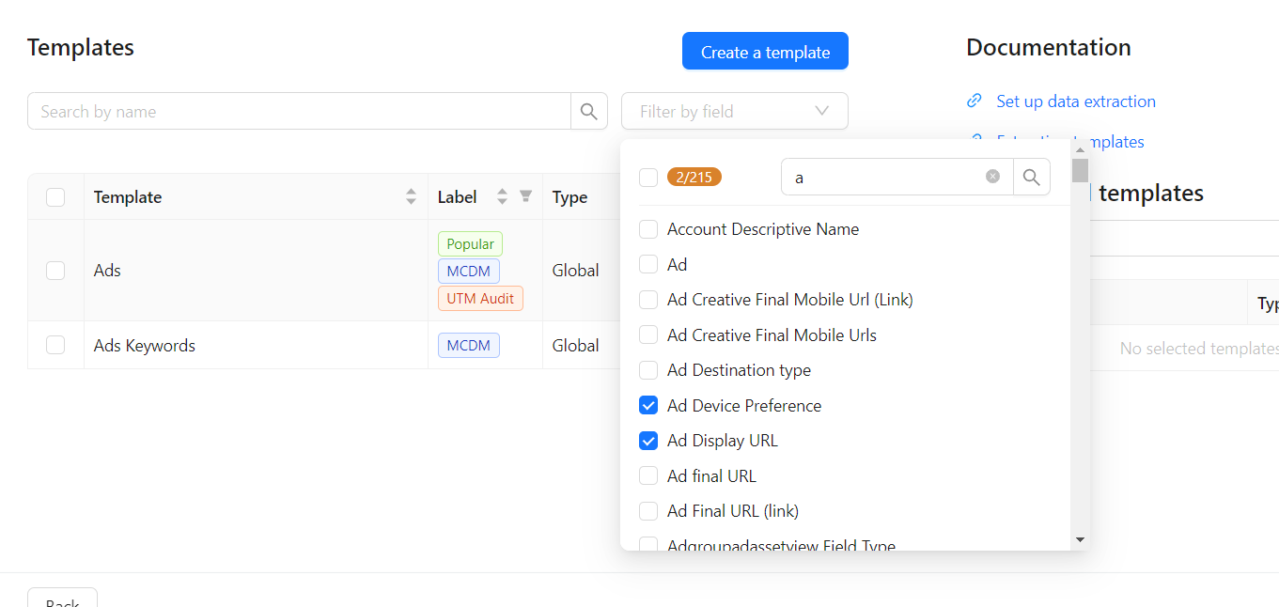Check the Account Descriptive Name field
Viewport: 1279px width, 607px height.
pos(648,229)
